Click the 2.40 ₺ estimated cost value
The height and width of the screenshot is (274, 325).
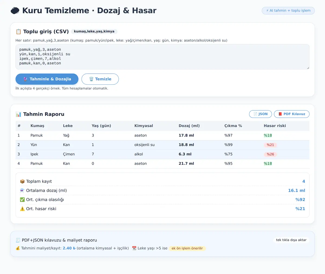(69, 248)
